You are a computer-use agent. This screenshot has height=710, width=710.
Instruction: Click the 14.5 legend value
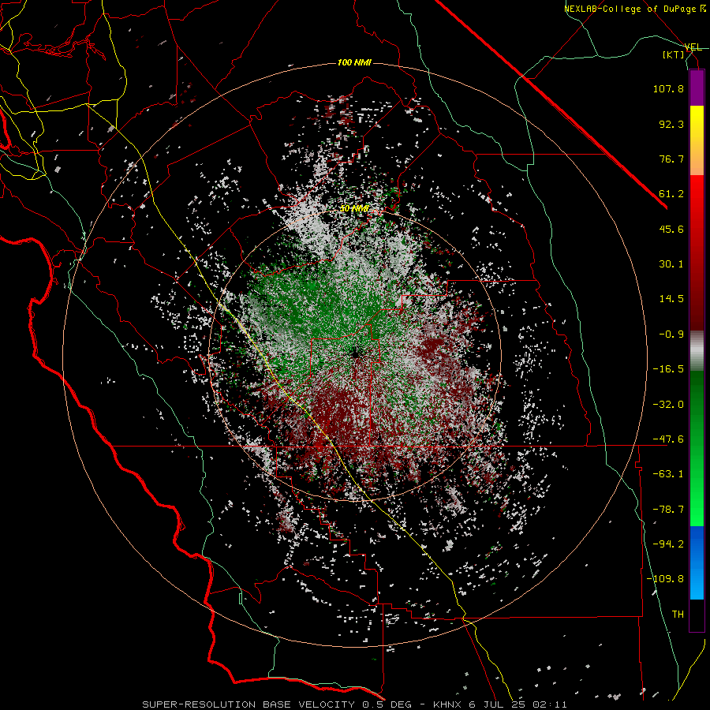[671, 299]
